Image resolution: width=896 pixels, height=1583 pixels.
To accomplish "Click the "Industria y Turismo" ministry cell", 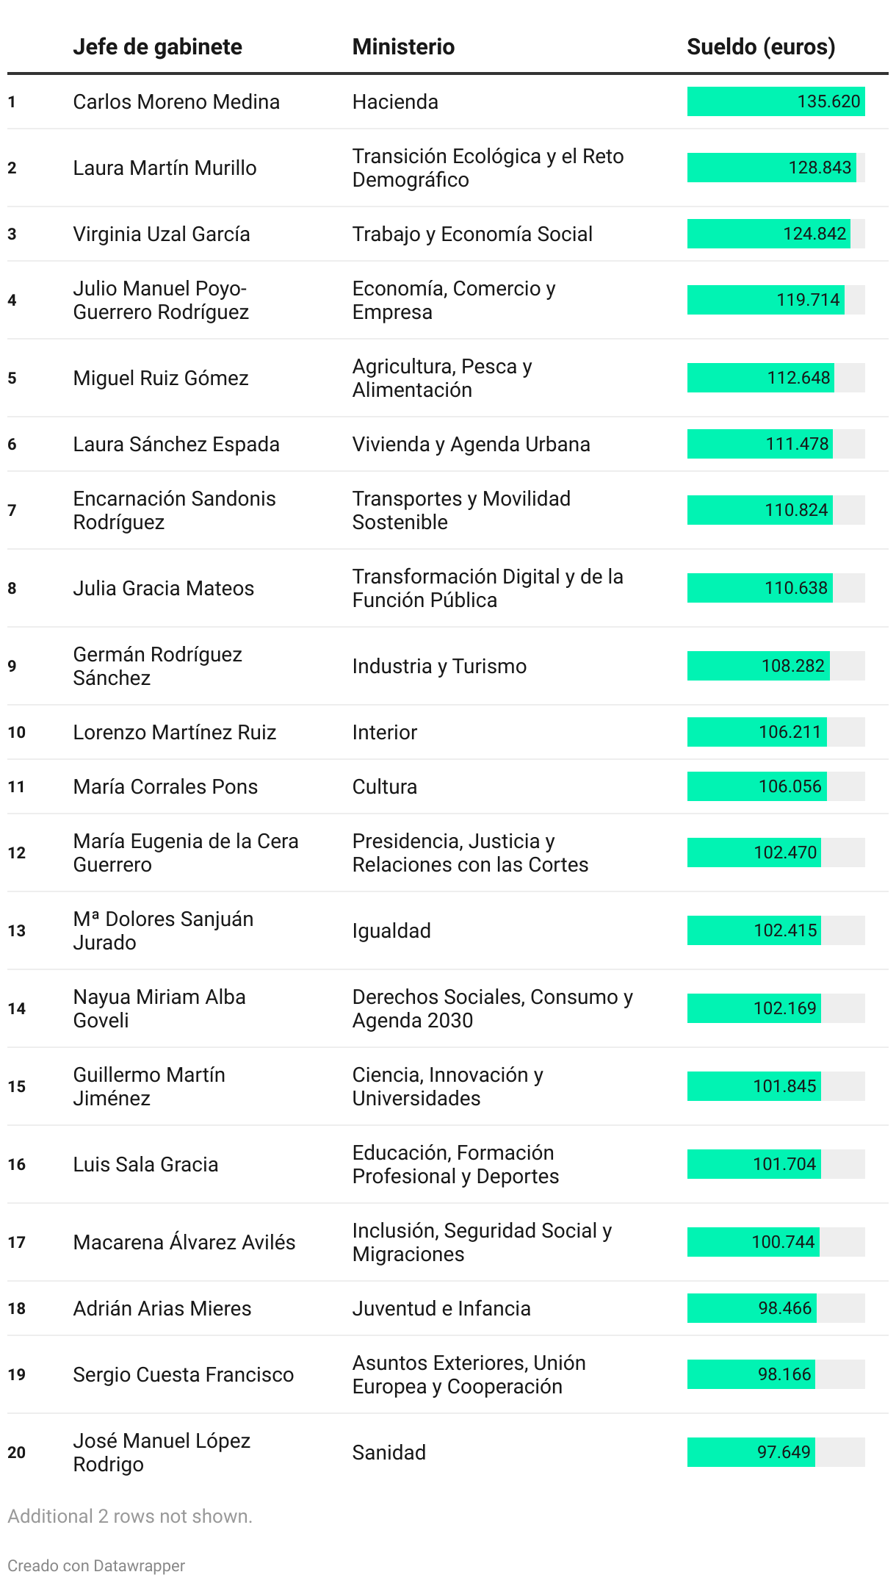I will click(439, 666).
